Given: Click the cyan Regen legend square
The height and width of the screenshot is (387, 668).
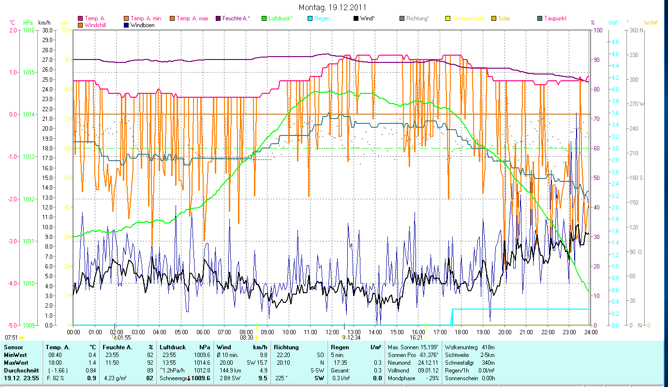Looking at the screenshot, I should click(x=310, y=19).
